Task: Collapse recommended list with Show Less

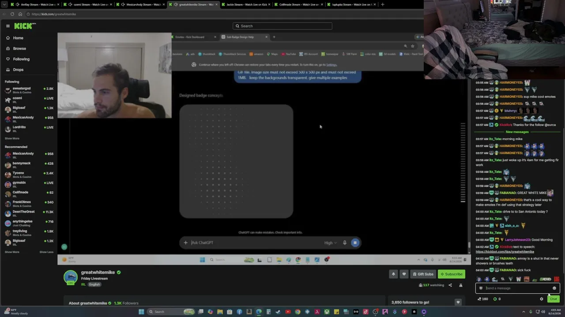Action: tap(46, 252)
